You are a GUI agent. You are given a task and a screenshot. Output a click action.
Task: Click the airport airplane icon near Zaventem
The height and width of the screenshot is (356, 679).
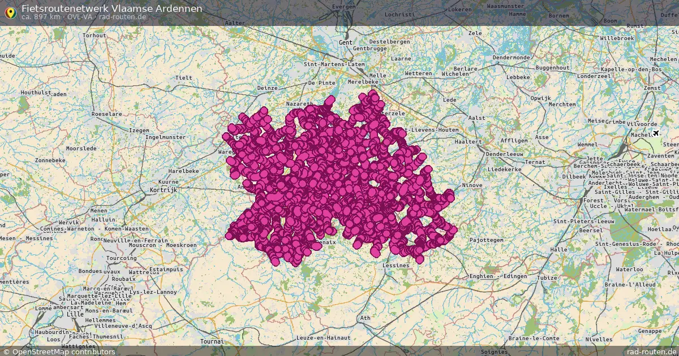point(656,133)
